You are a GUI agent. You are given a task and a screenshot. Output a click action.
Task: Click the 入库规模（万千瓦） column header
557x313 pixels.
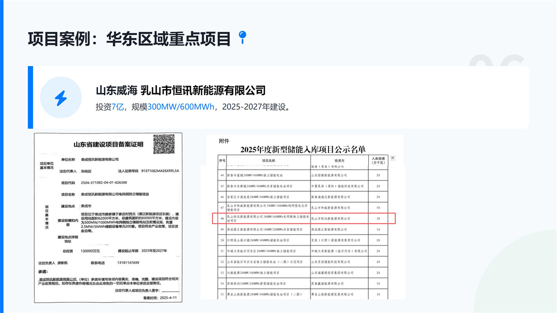click(x=378, y=160)
